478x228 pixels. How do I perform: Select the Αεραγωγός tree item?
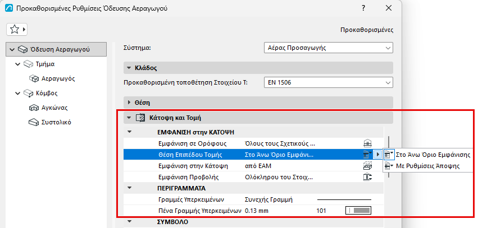(x=58, y=79)
